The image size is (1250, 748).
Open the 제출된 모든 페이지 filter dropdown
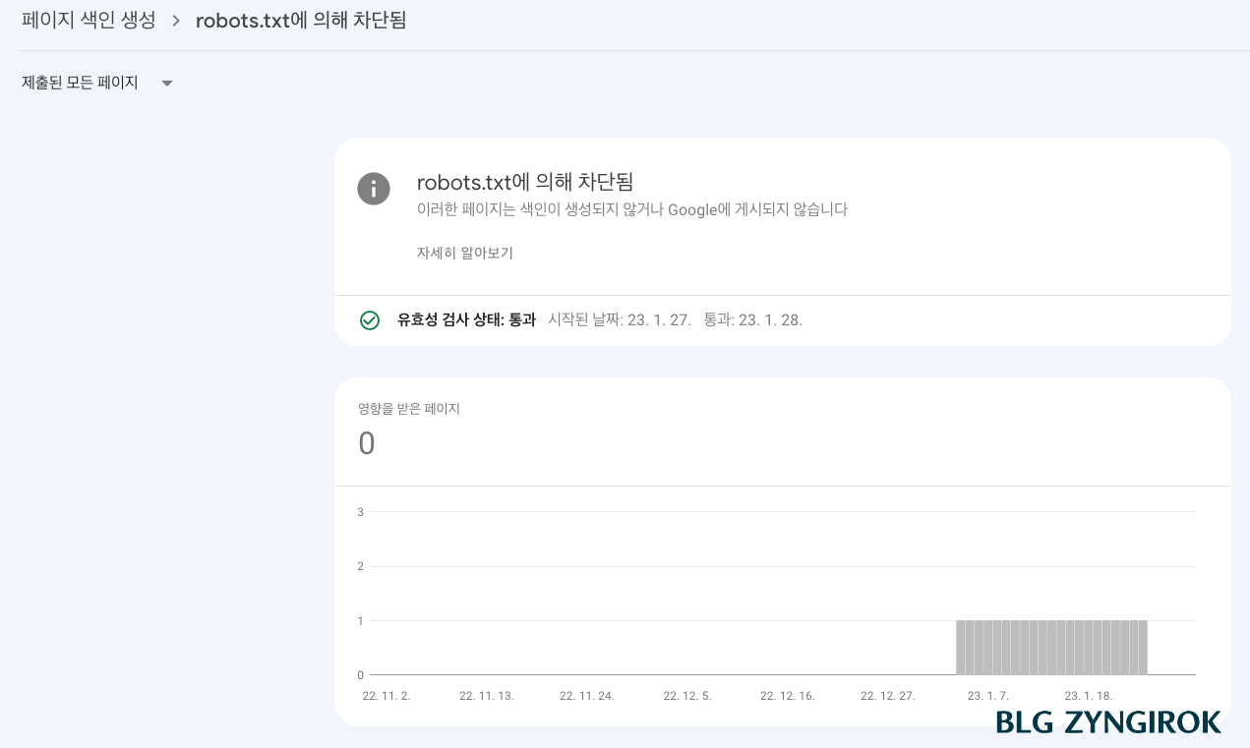click(80, 83)
